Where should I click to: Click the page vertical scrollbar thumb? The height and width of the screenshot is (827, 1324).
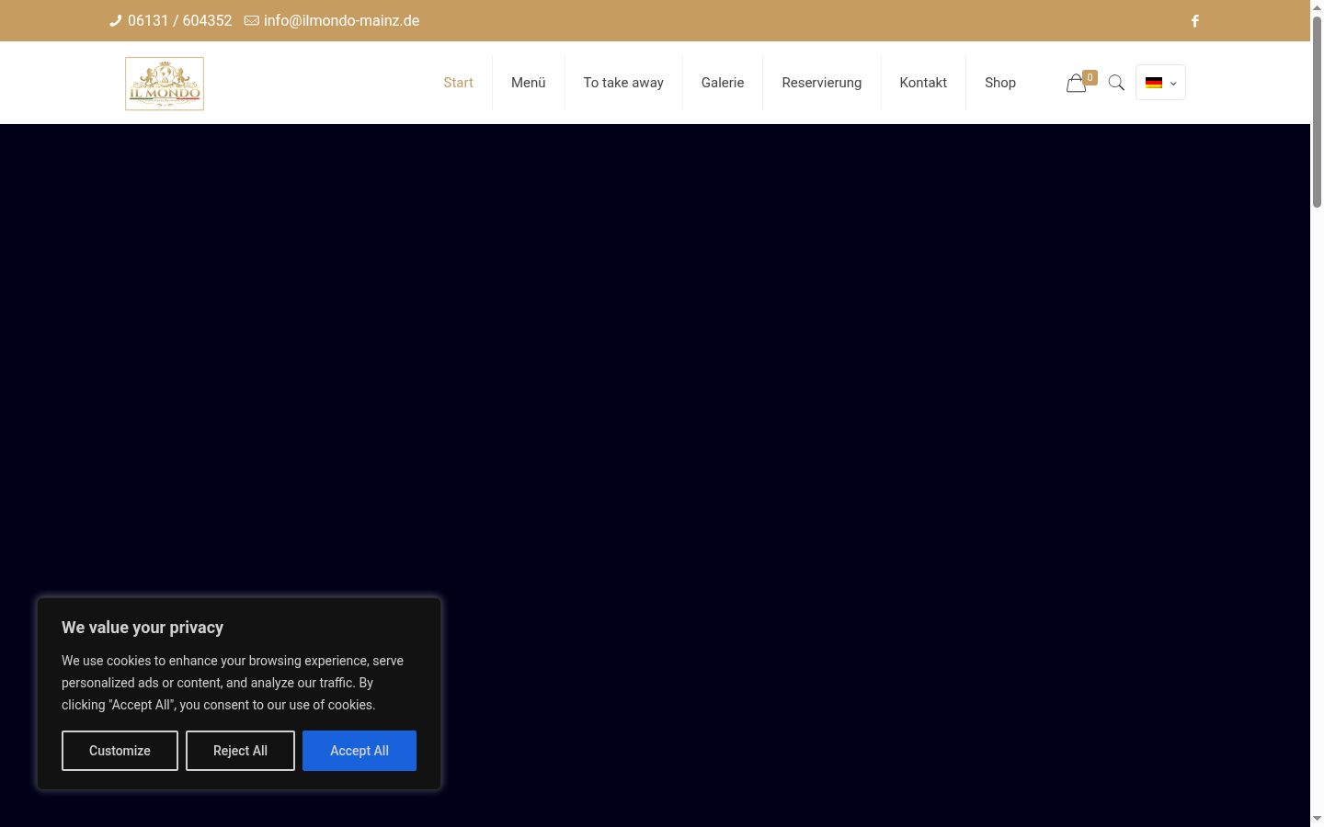pos(1317,110)
